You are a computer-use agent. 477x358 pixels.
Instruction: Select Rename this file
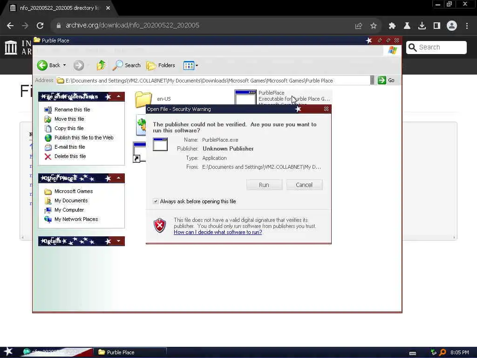click(72, 110)
